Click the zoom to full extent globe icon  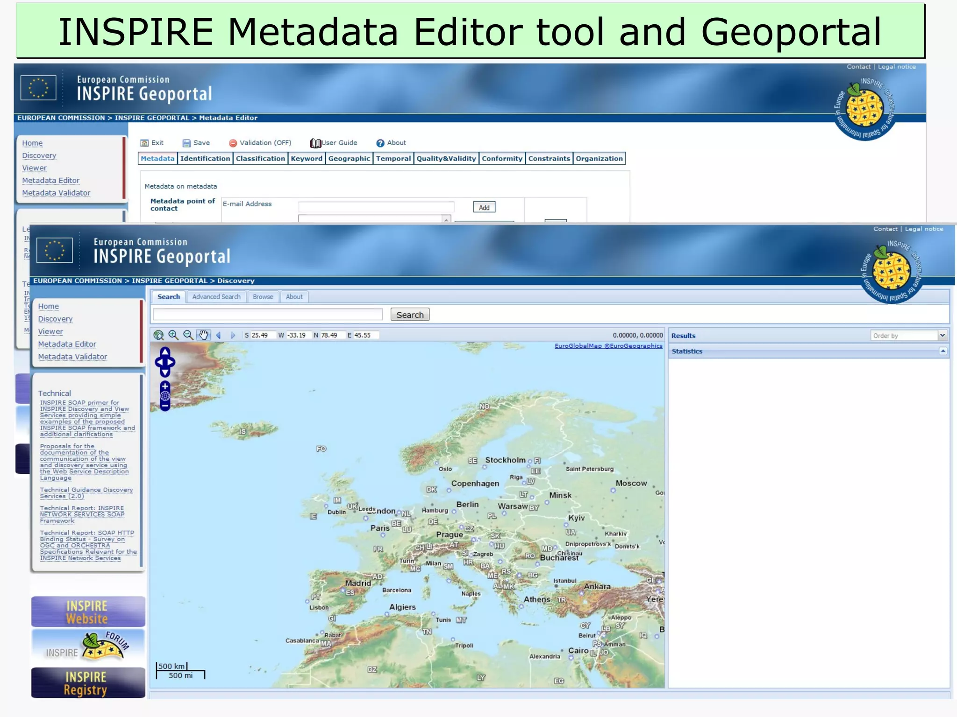(x=159, y=335)
